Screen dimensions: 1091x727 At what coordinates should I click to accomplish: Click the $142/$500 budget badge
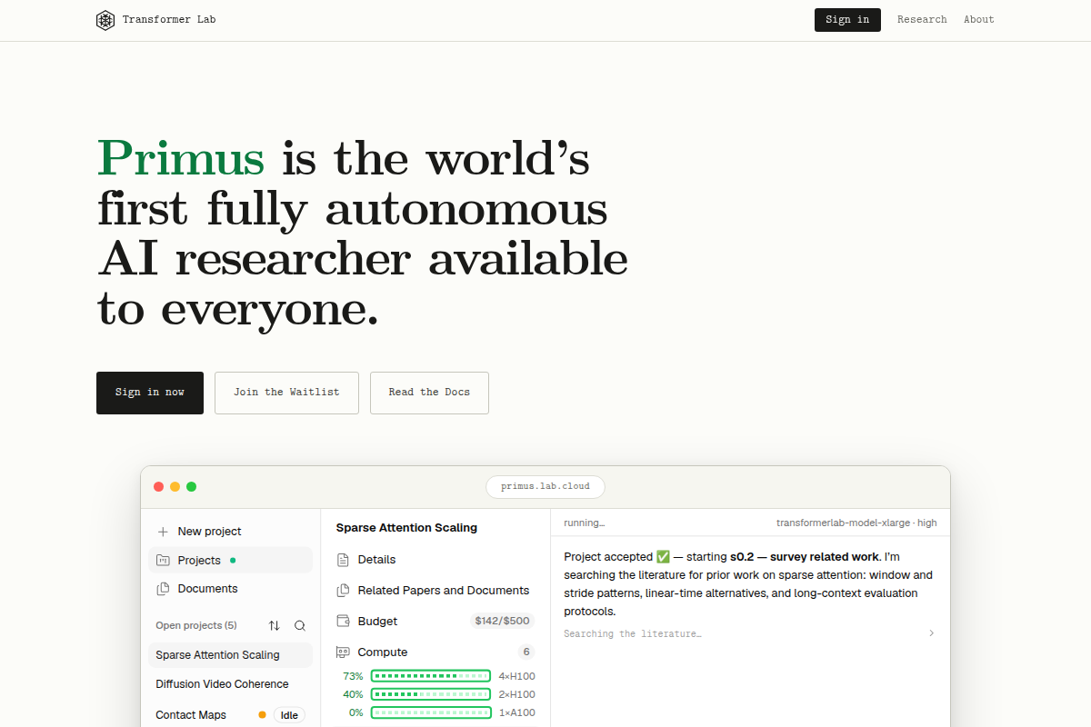coord(503,622)
